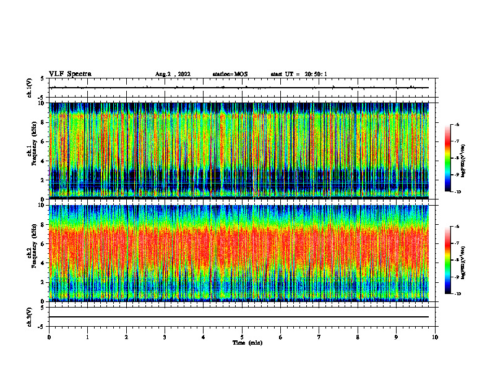The width and height of the screenshot is (490, 378).
Task: Click time axis tick label "1"
Action: (88, 337)
